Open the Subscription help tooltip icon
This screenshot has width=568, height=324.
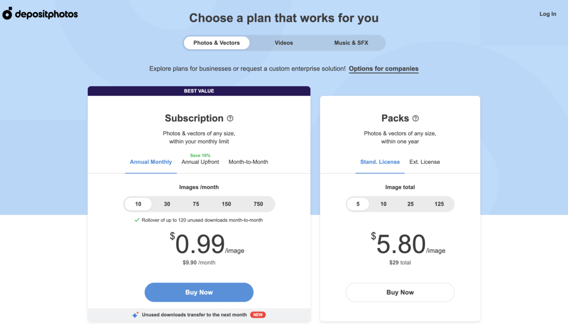230,118
